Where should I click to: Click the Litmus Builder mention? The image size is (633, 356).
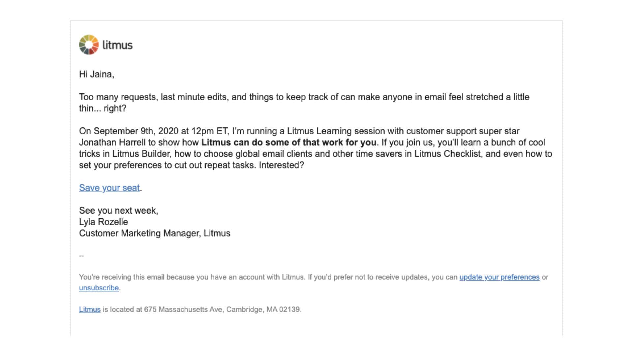(141, 154)
